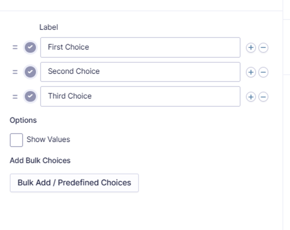The height and width of the screenshot is (230, 290).
Task: Toggle default selection for First Choice
Action: (31, 48)
